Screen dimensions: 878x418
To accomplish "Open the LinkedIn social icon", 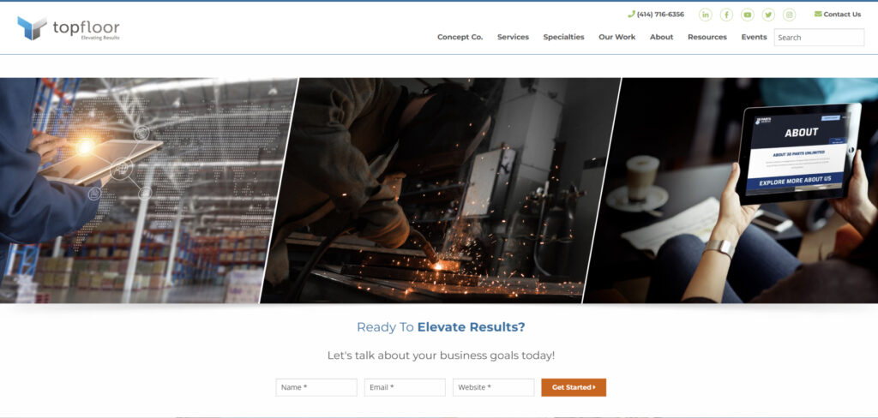I will click(706, 15).
